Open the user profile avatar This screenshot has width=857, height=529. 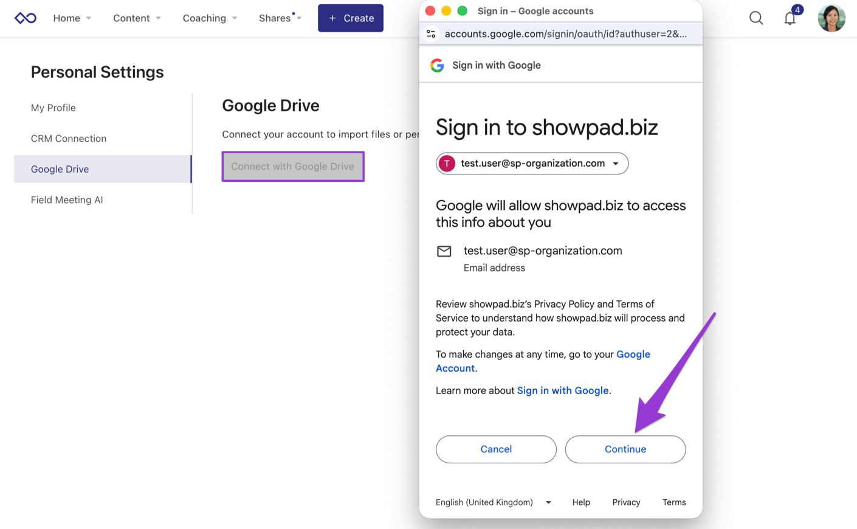tap(831, 18)
